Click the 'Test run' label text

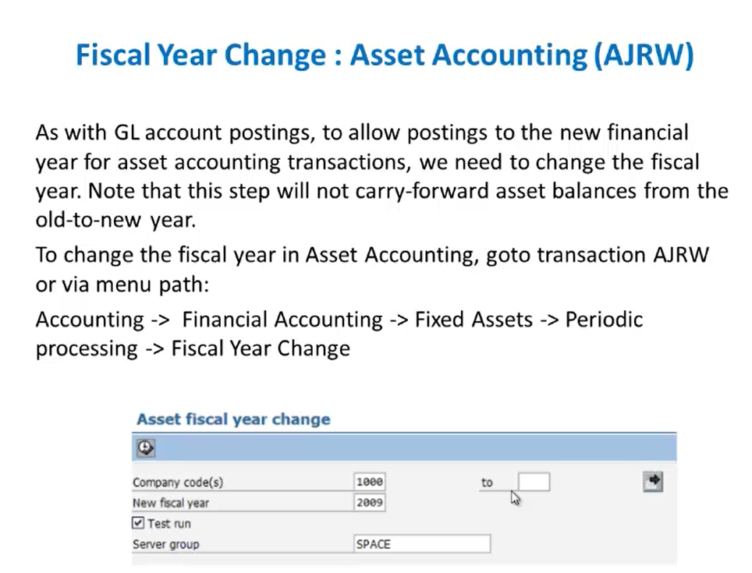point(169,524)
